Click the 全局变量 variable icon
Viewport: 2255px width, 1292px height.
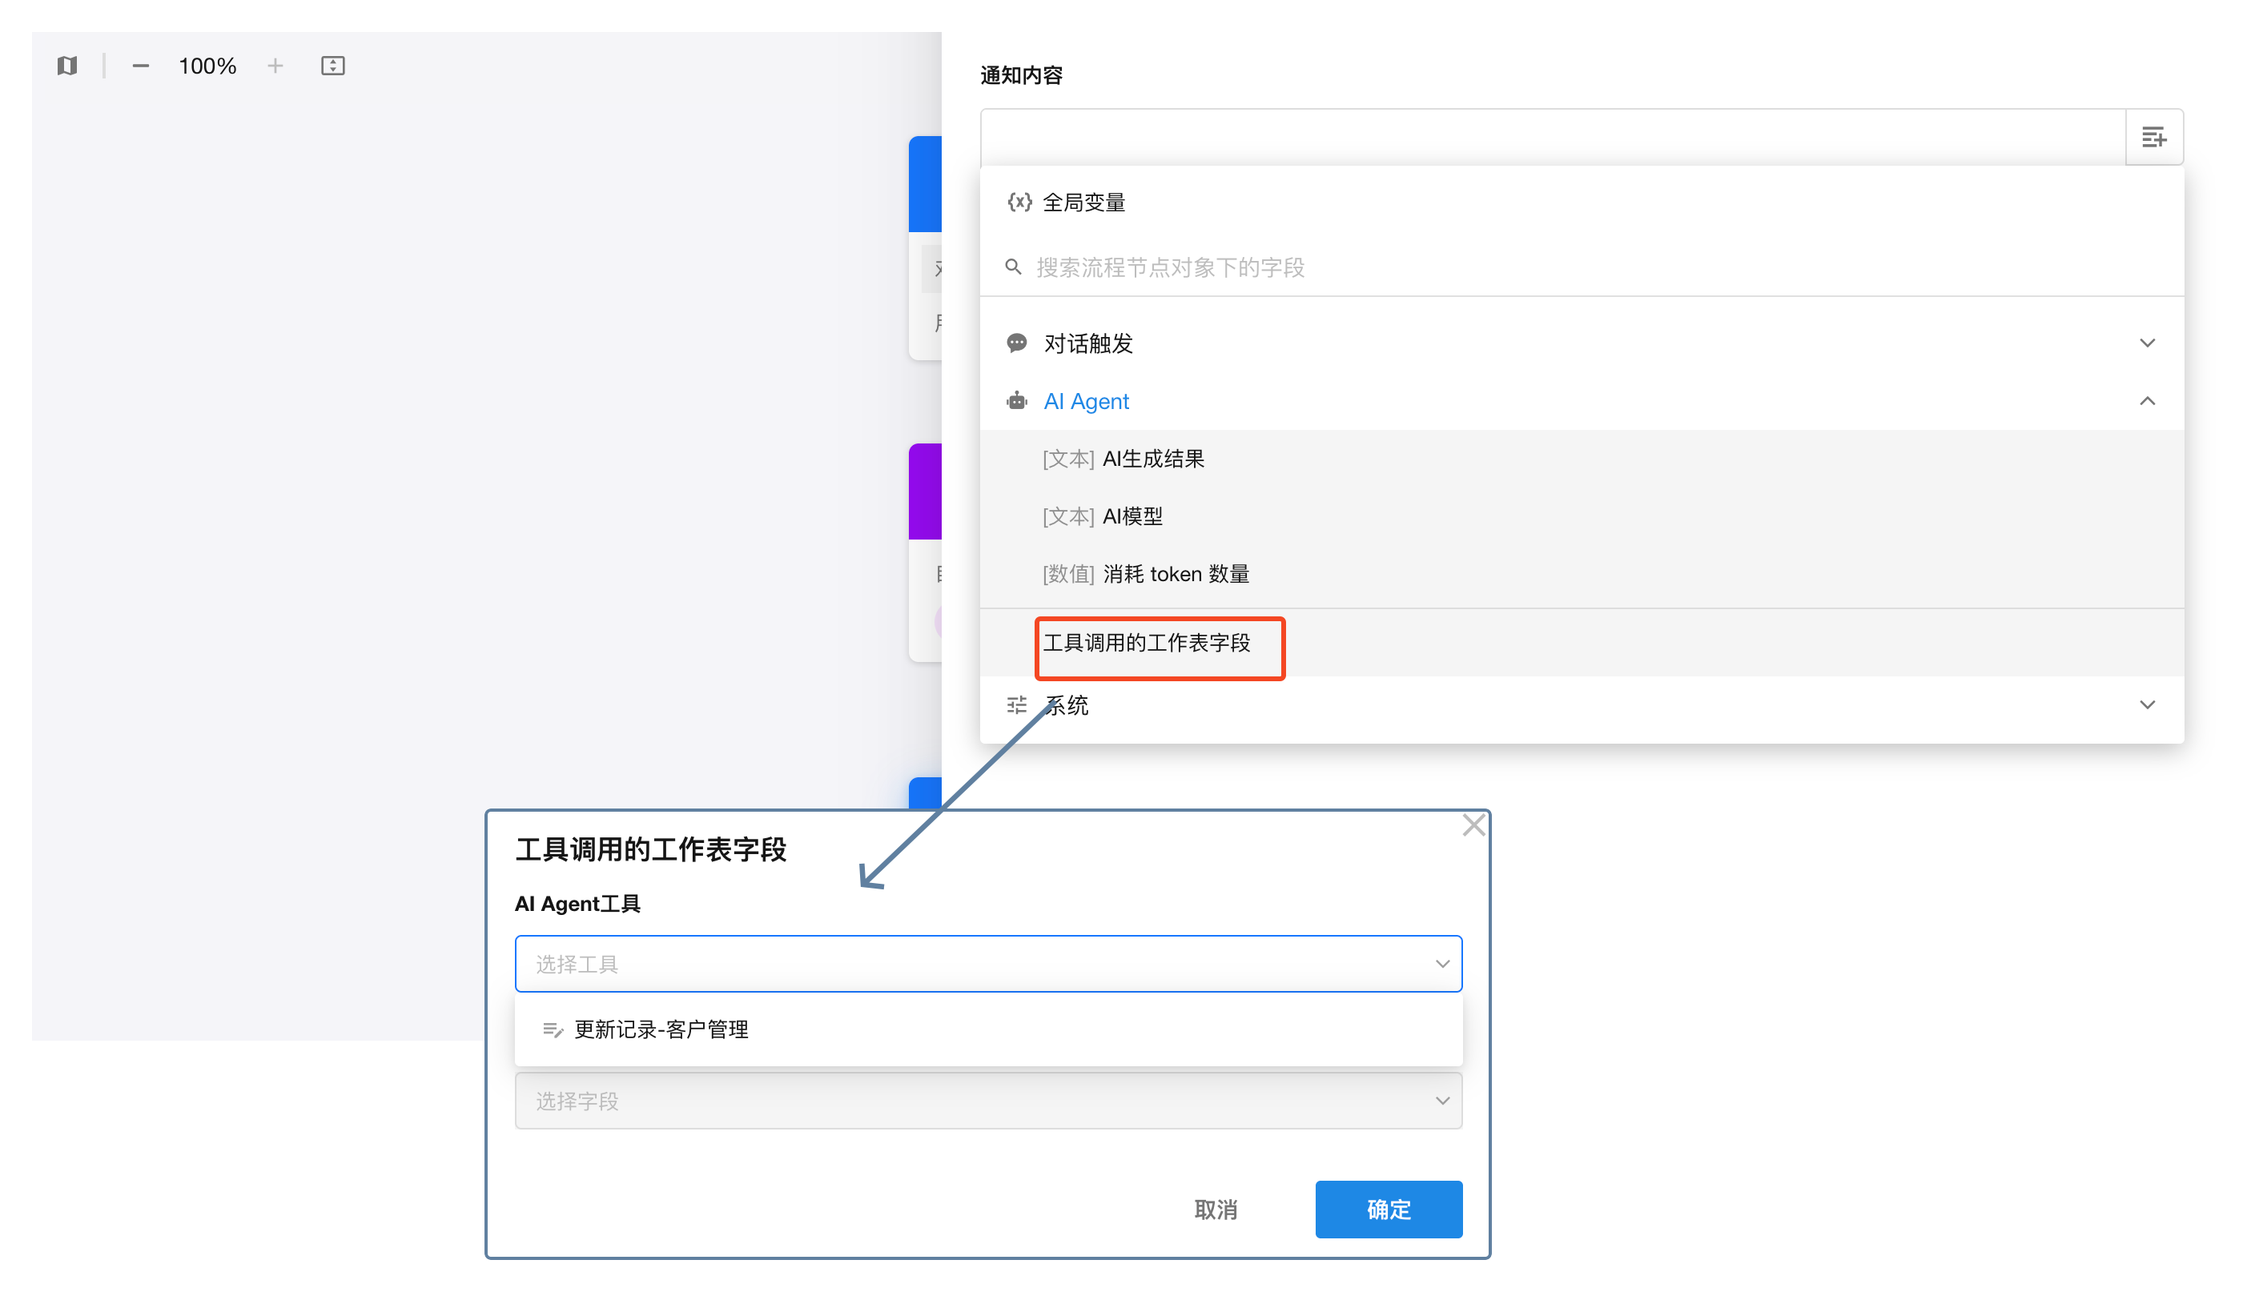[x=1019, y=203]
